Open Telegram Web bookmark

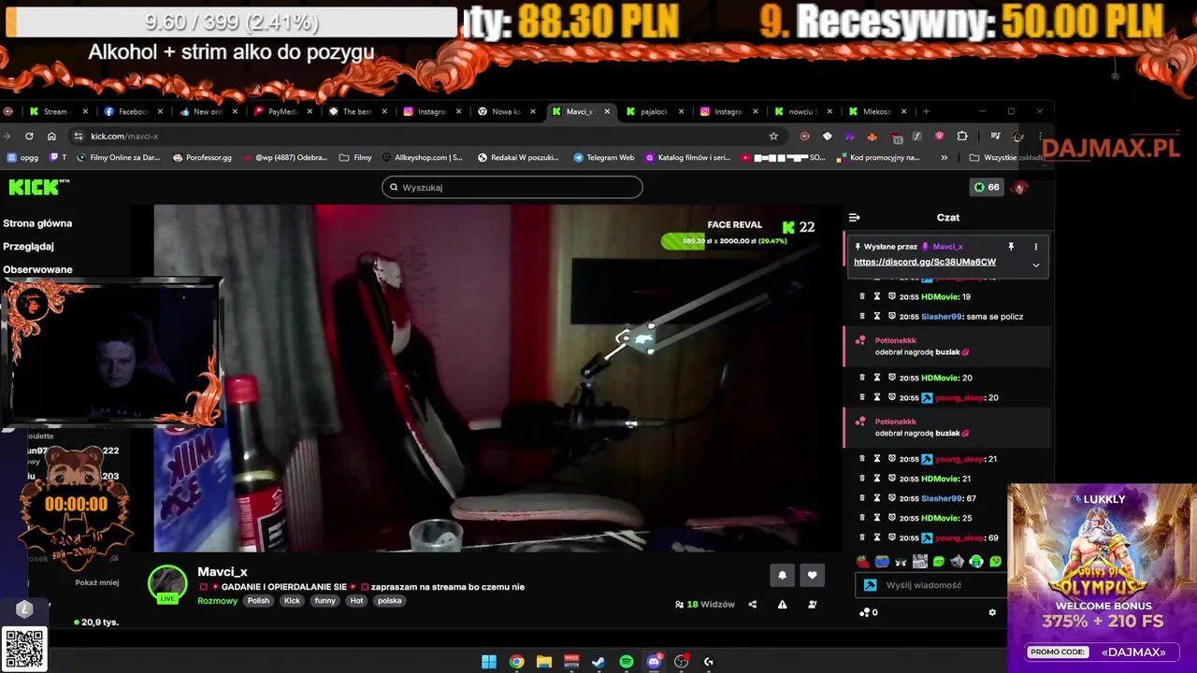603,158
